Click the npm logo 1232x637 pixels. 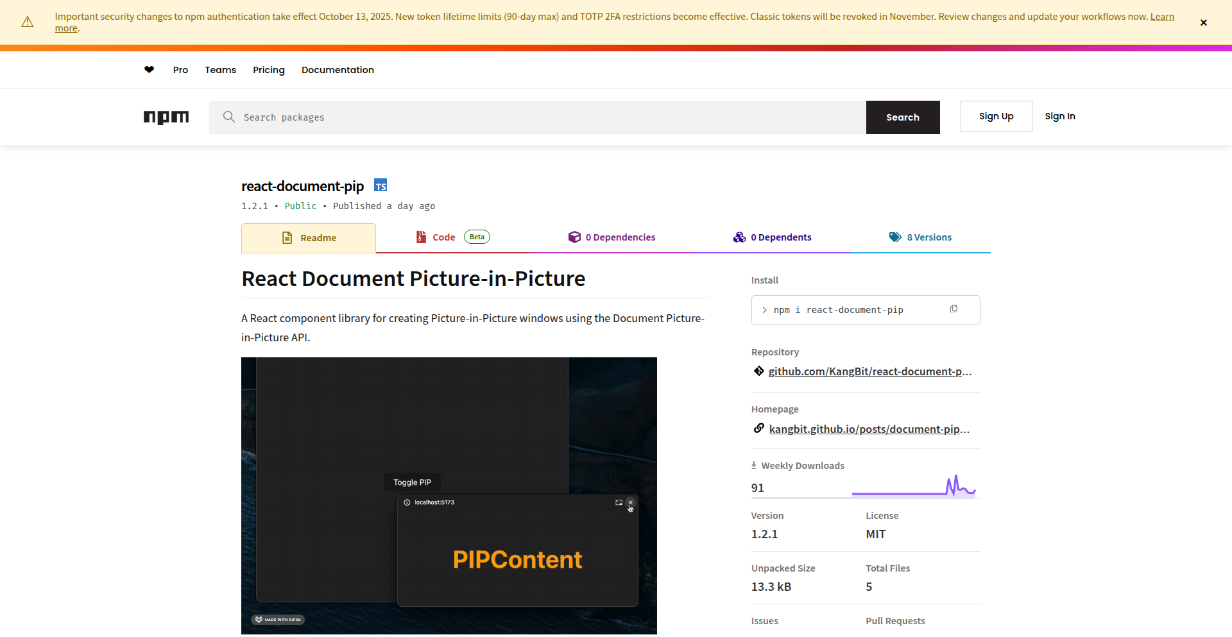[166, 117]
